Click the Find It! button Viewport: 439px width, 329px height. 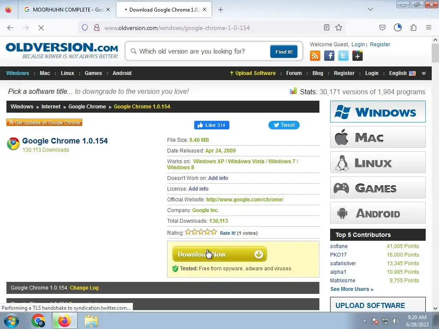tap(284, 52)
